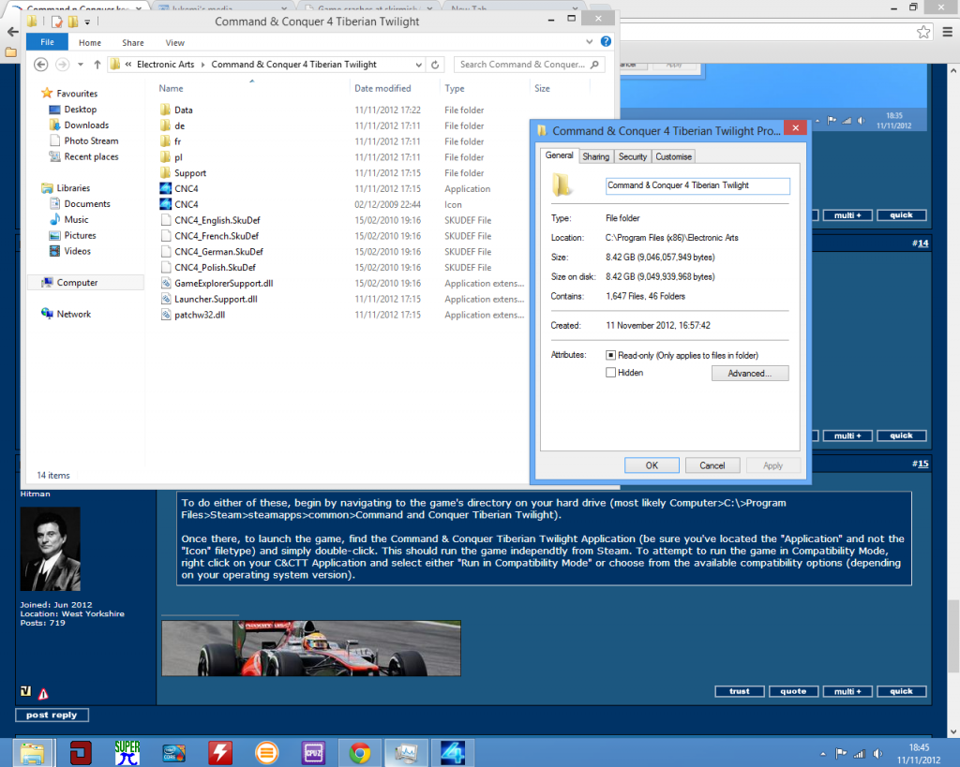The height and width of the screenshot is (767, 960).
Task: Click the quote button on forum post
Action: click(x=793, y=691)
